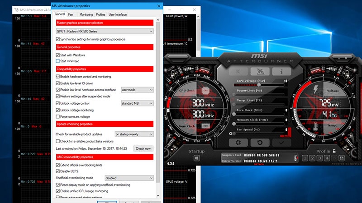
Task: Open the Kombustor K button
Action: pos(238,71)
